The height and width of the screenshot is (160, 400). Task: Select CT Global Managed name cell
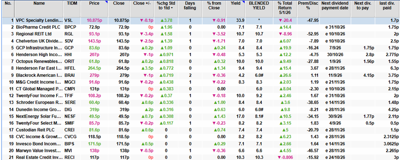[39, 89]
